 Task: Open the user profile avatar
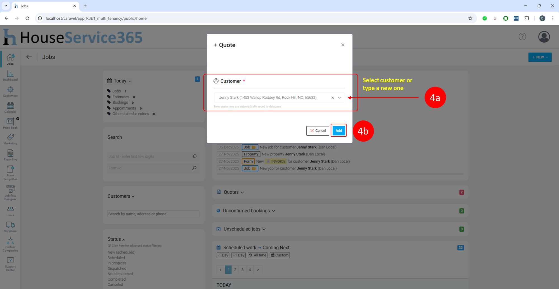click(544, 37)
